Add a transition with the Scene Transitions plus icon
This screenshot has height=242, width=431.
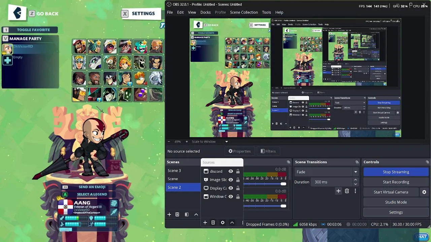coord(338,191)
